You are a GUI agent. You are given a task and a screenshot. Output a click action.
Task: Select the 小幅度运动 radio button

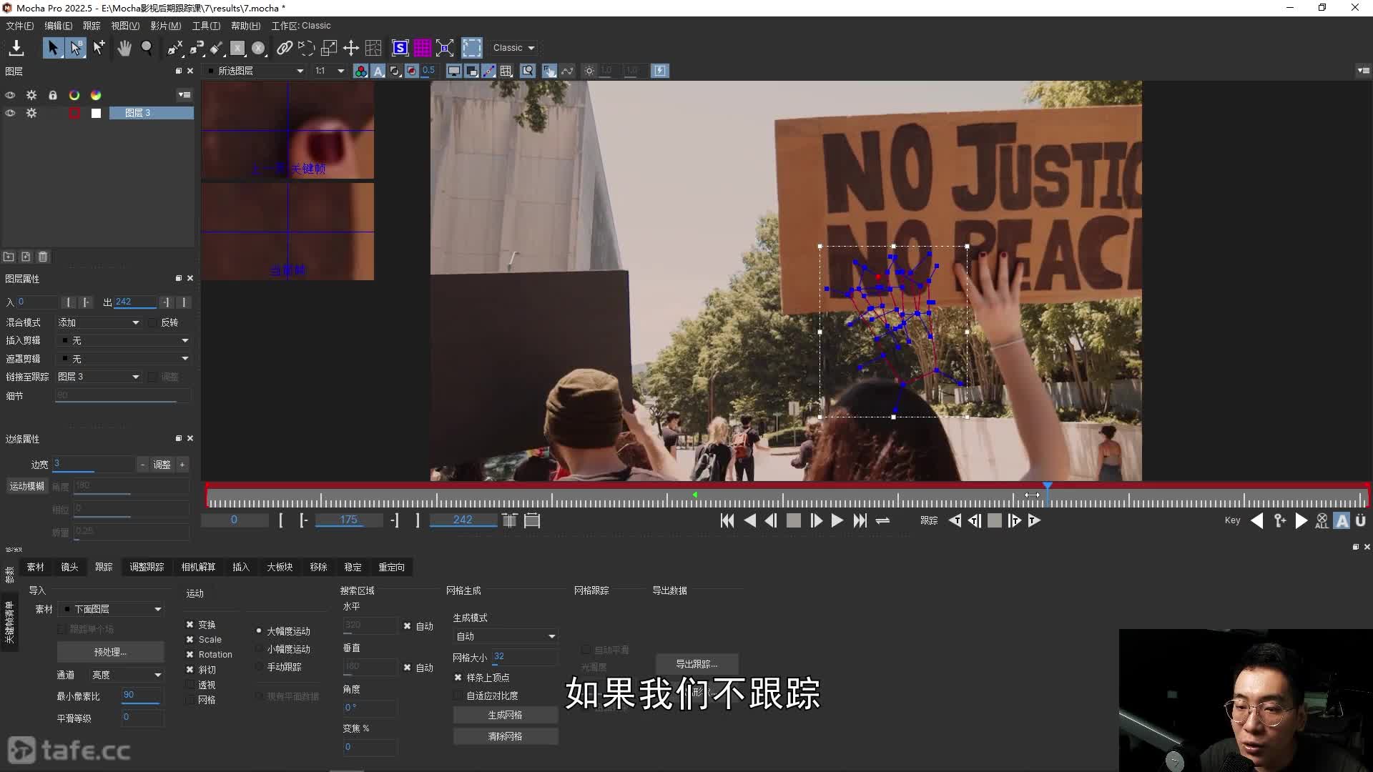pos(259,649)
